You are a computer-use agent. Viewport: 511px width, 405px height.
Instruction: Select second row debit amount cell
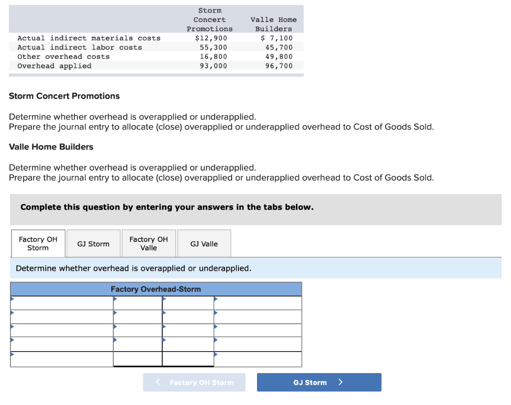[x=138, y=317]
